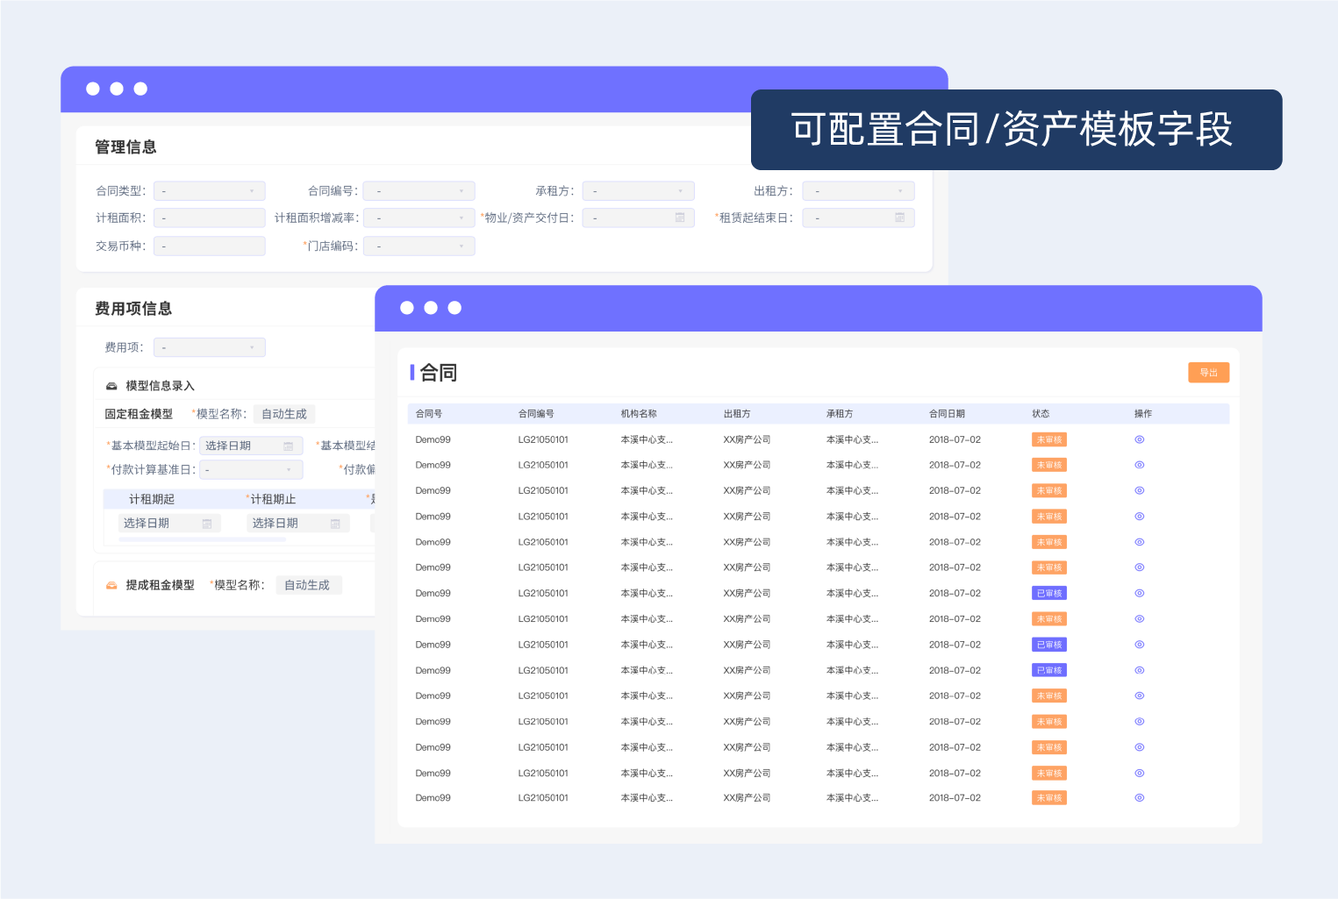Open calendar icon for 物业/资产交付日

680,218
